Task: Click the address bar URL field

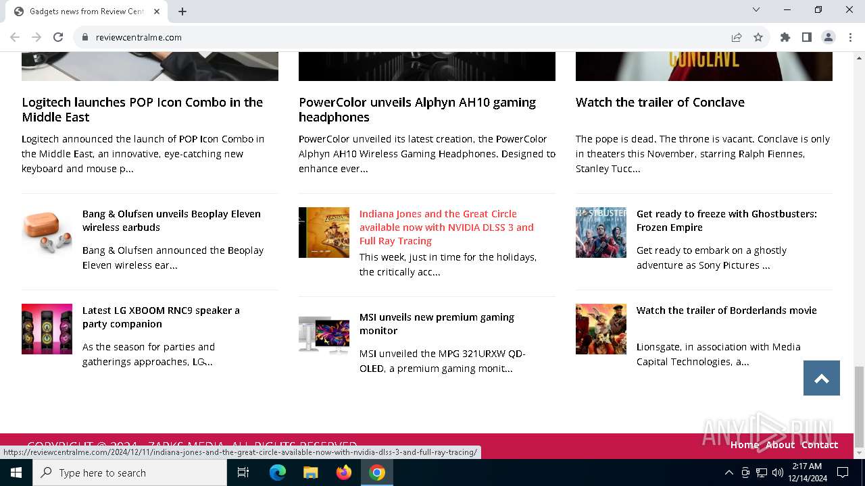Action: [405, 37]
